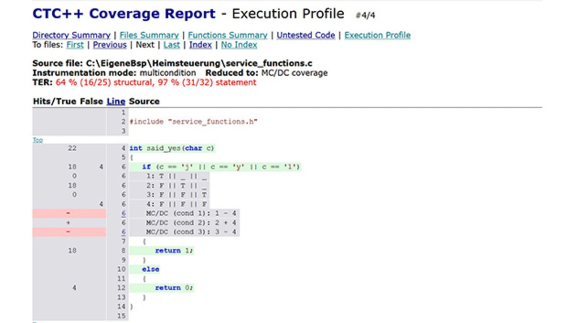Click the red TER coverage percentage text
Viewport: 573px width, 323px height.
pyautogui.click(x=156, y=82)
